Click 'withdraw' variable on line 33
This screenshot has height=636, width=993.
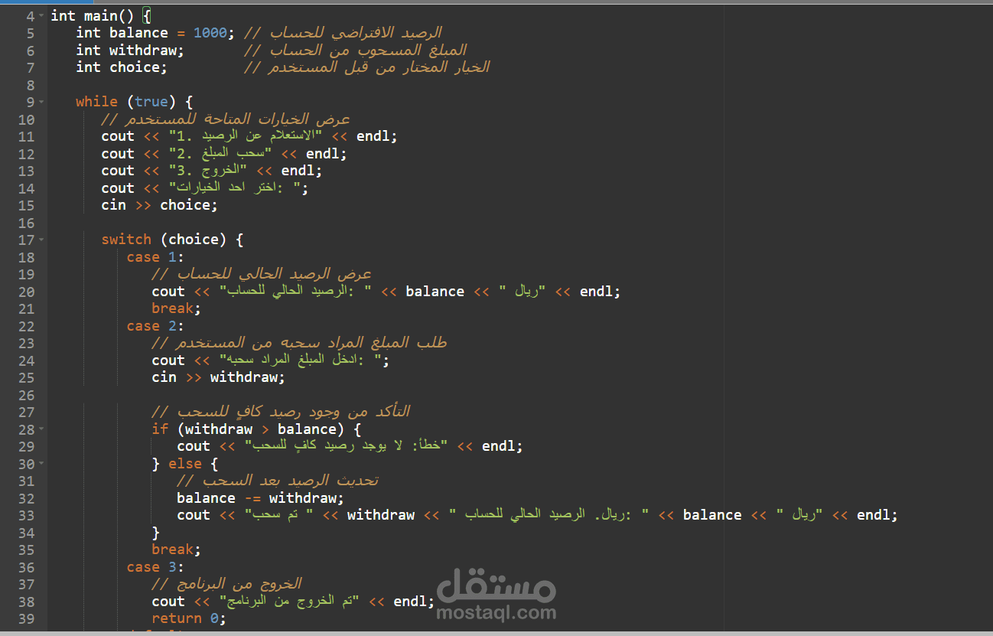coord(381,515)
